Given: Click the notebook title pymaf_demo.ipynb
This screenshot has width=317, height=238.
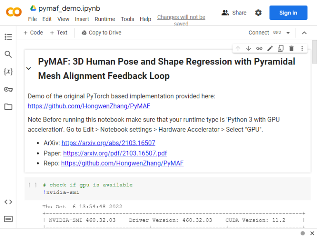Looking at the screenshot, I should pyautogui.click(x=69, y=8).
